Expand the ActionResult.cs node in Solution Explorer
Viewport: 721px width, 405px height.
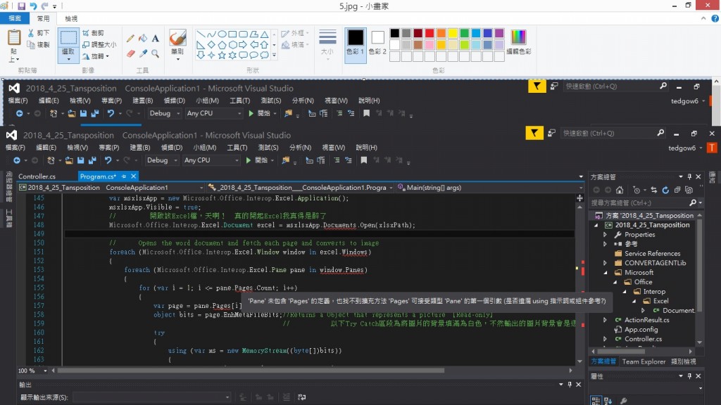[605, 320]
